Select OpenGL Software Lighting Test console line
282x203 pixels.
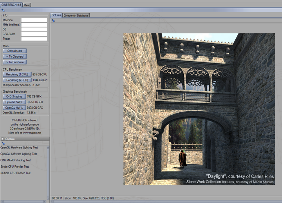tap(18, 154)
